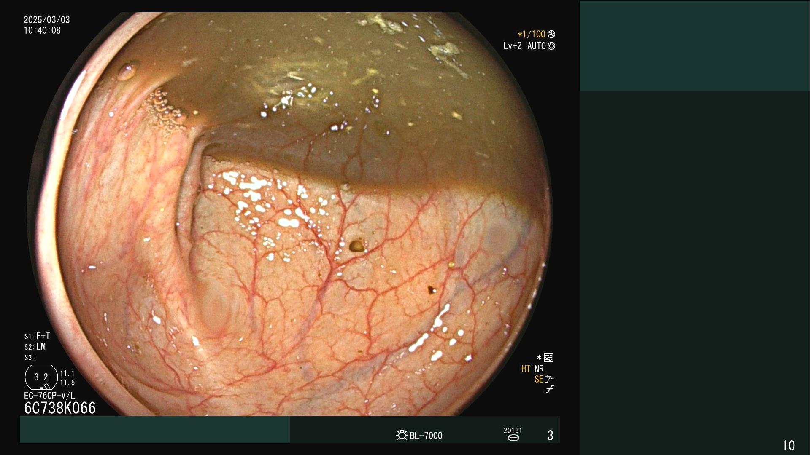Click the *1/100 shutter speed value
This screenshot has width=810, height=455.
point(532,34)
